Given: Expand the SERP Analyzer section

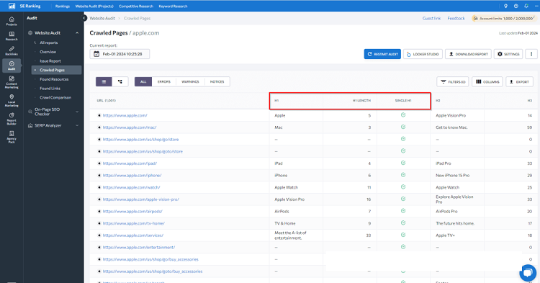Looking at the screenshot, I should click(77, 126).
